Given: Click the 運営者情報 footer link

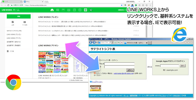Looking at the screenshot, I should 134,95.
